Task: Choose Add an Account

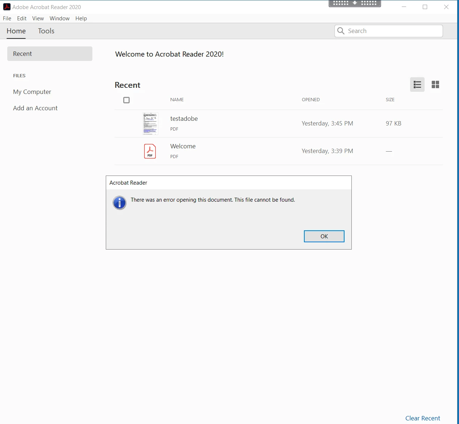Action: tap(36, 108)
